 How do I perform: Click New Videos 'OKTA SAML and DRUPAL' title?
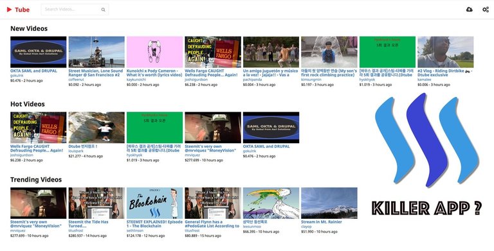click(33, 71)
